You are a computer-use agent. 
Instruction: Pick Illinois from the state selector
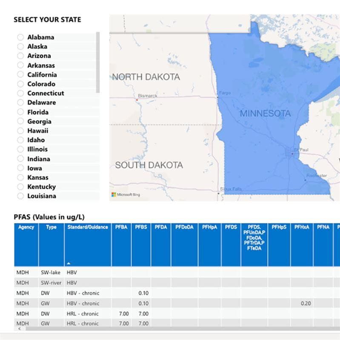[x=20, y=149]
